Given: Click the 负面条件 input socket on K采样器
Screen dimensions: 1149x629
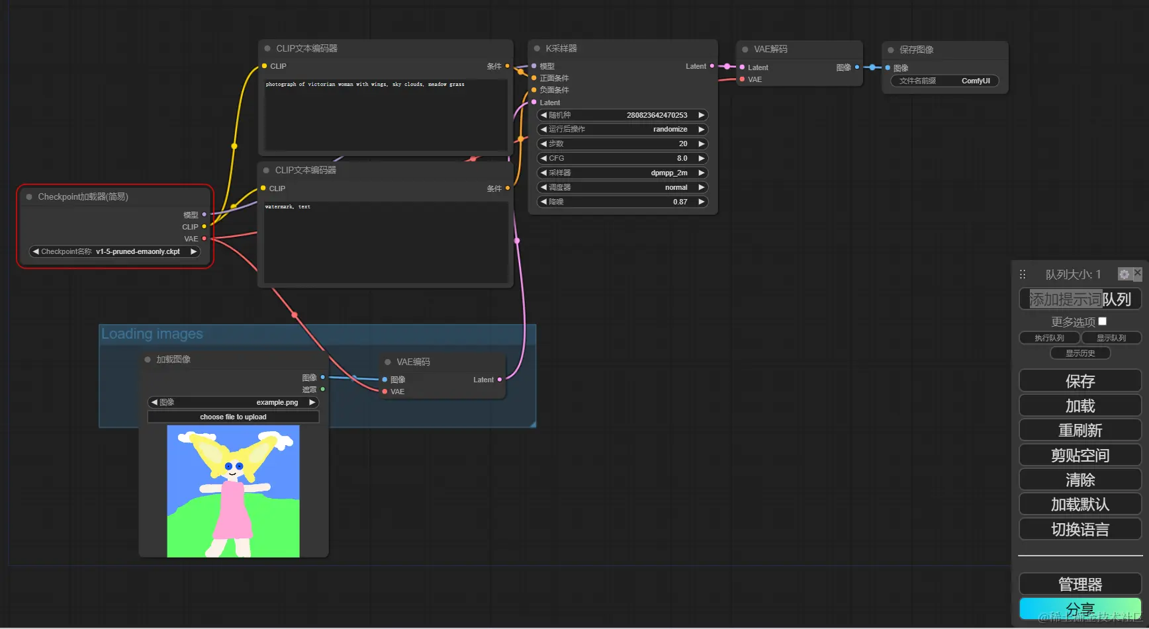Looking at the screenshot, I should click(x=534, y=90).
